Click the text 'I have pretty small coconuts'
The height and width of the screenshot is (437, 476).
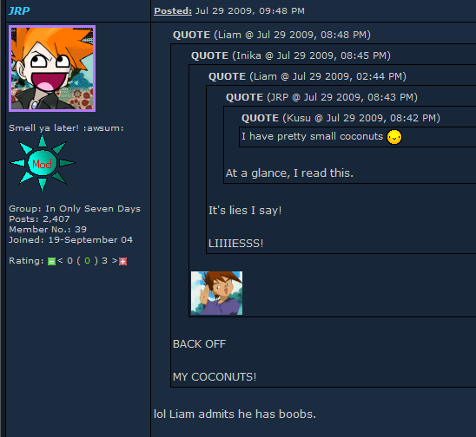click(313, 137)
